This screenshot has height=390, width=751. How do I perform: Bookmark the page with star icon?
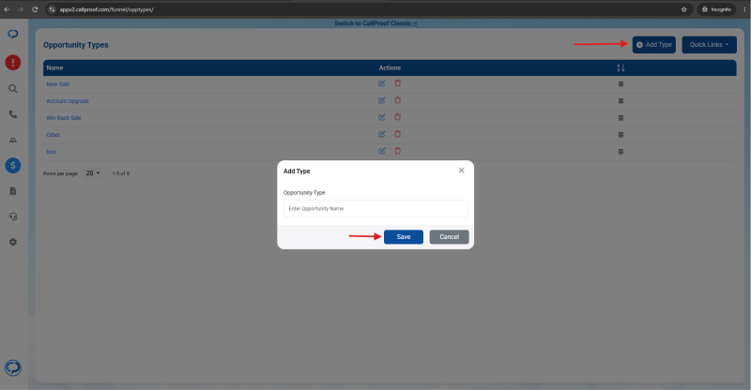pos(684,9)
